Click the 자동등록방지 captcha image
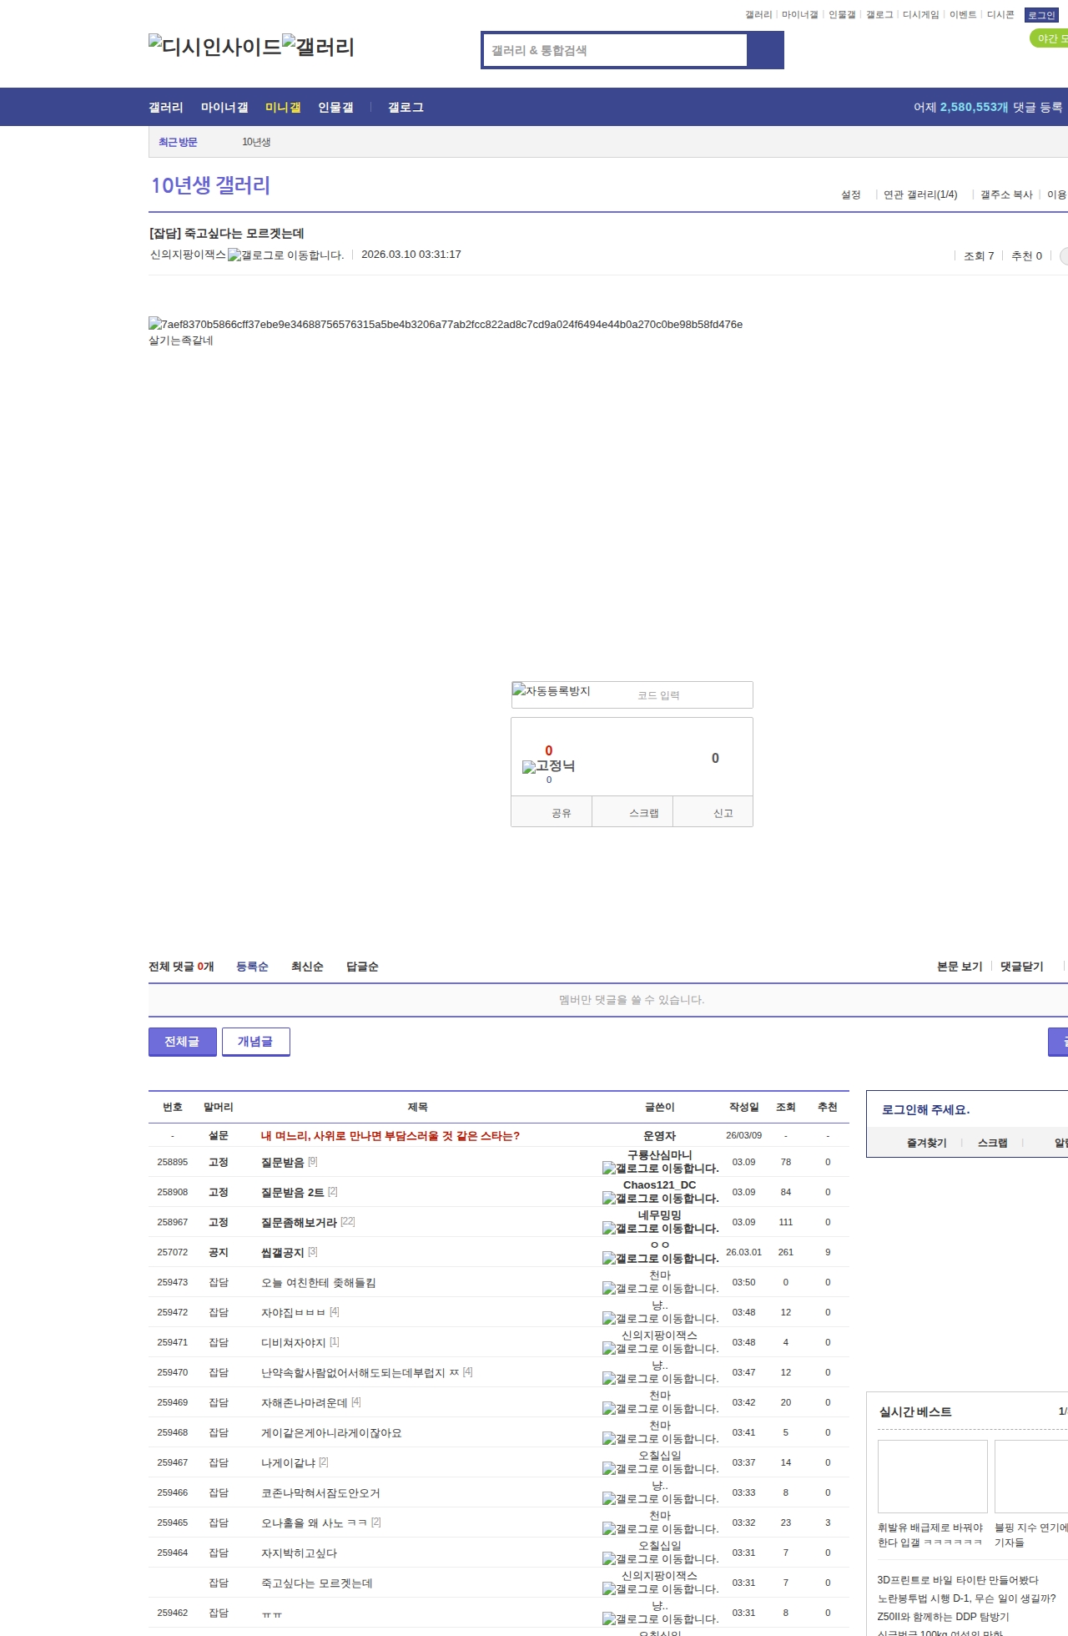This screenshot has width=1068, height=1636. [x=552, y=691]
